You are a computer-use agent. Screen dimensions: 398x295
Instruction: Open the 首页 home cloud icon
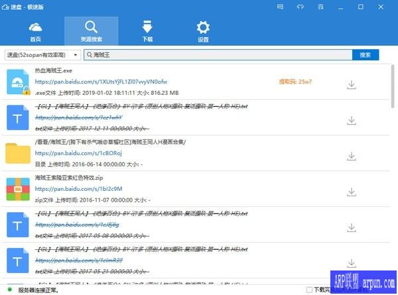[x=35, y=30]
